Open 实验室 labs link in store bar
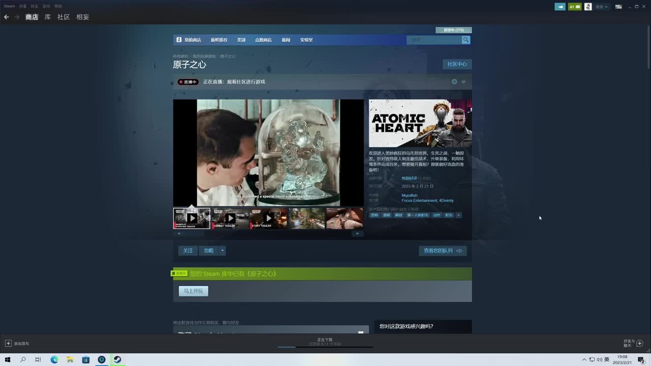 point(306,40)
